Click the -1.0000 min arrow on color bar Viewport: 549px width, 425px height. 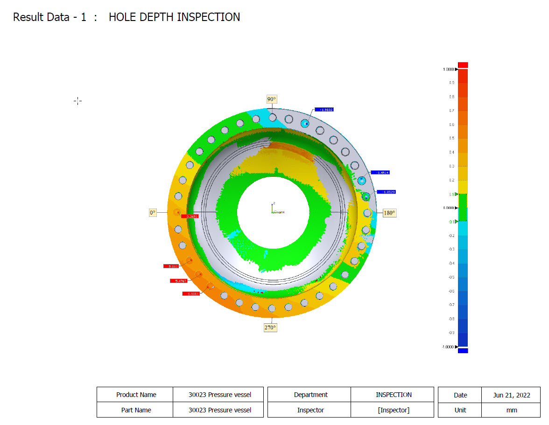point(456,347)
